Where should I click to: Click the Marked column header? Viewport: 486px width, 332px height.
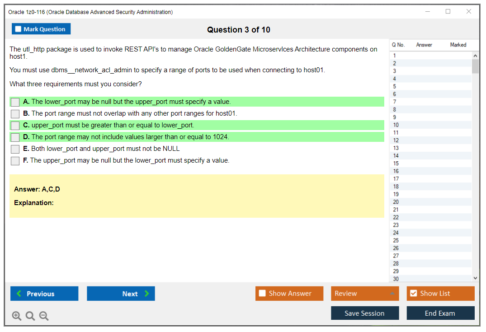point(458,45)
